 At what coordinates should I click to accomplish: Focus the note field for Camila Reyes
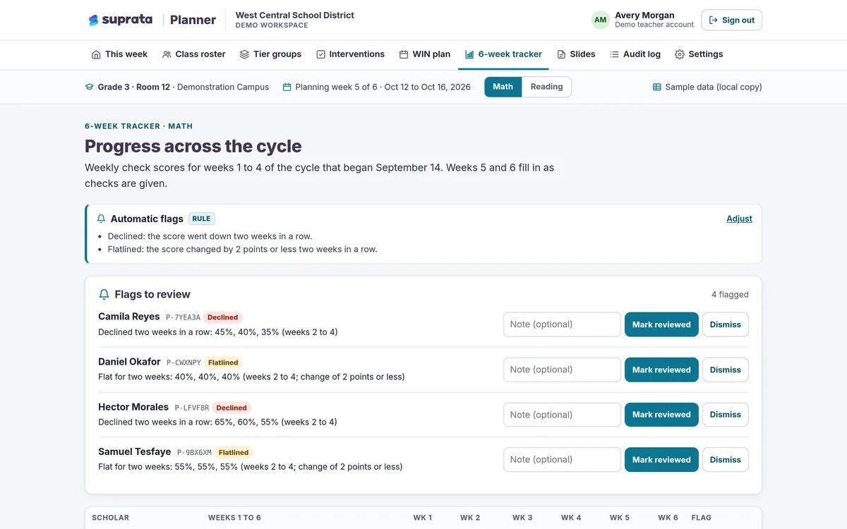pyautogui.click(x=562, y=324)
